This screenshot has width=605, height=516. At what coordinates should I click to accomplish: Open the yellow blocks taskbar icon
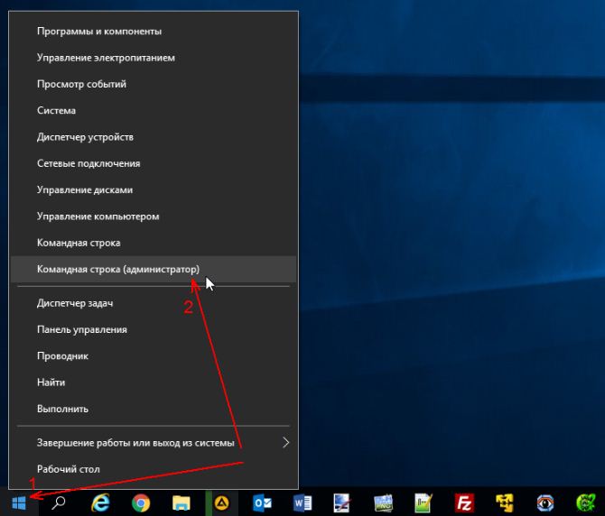505,502
